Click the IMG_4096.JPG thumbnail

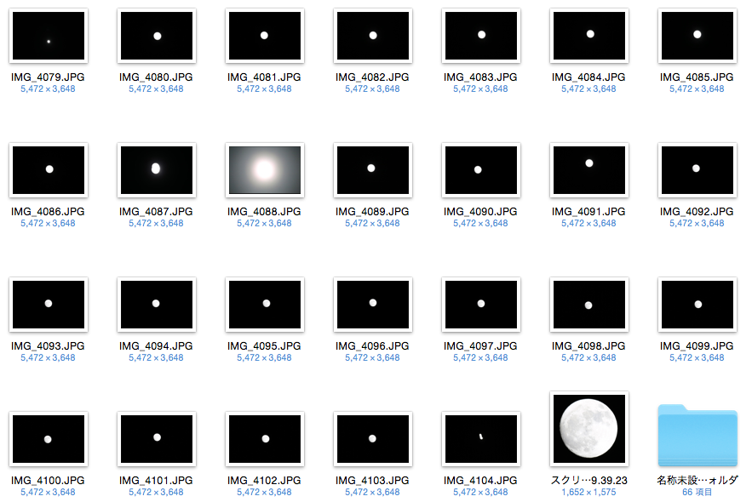(x=373, y=305)
